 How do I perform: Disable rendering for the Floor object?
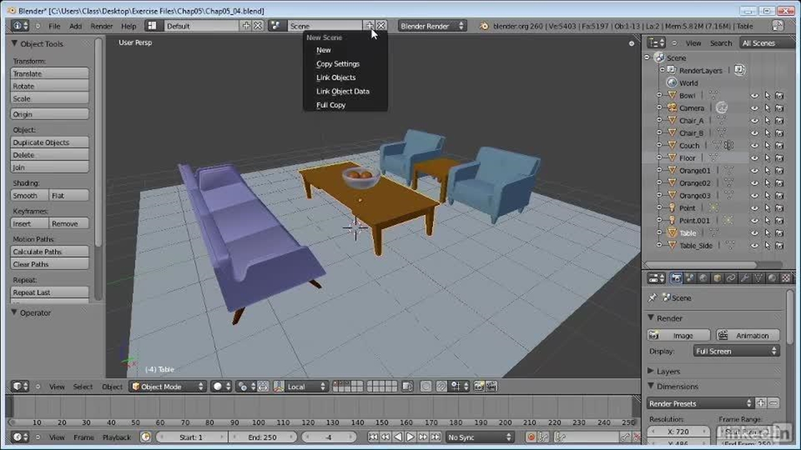(x=780, y=158)
